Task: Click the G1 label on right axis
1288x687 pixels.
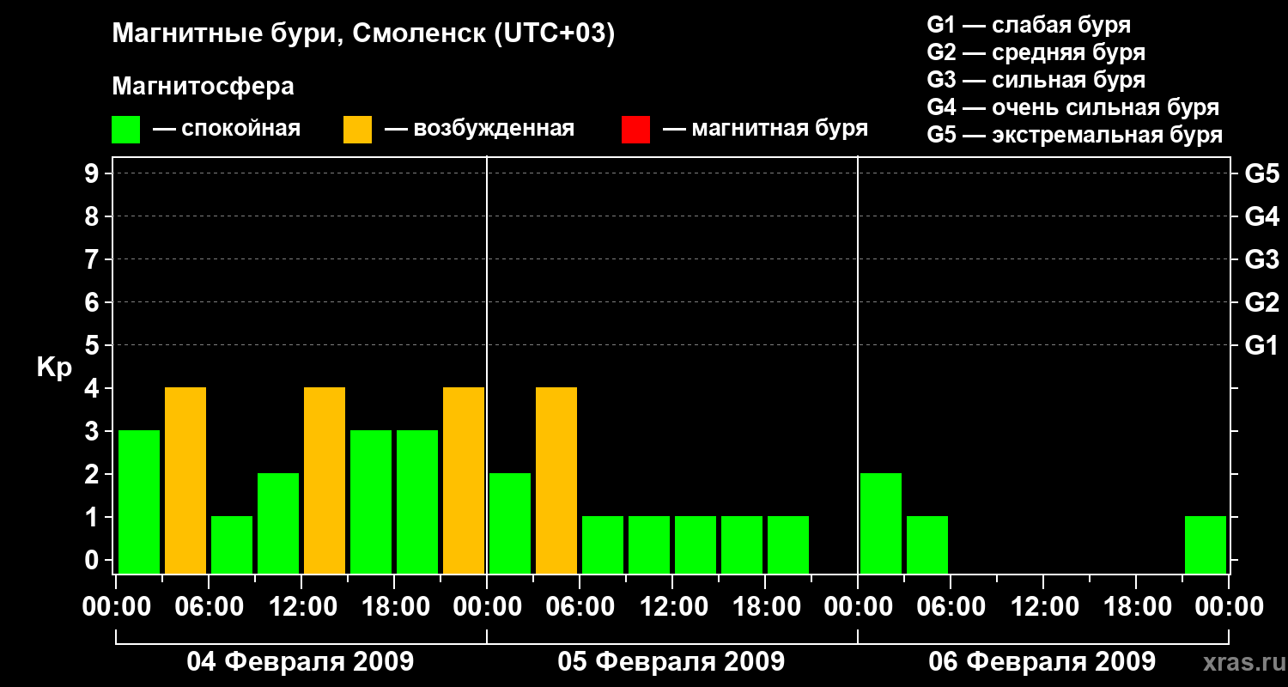Action: click(1262, 345)
